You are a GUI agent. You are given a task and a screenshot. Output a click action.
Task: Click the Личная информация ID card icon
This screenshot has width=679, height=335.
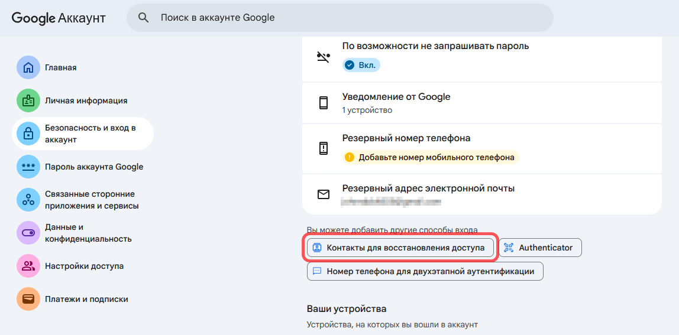[28, 101]
